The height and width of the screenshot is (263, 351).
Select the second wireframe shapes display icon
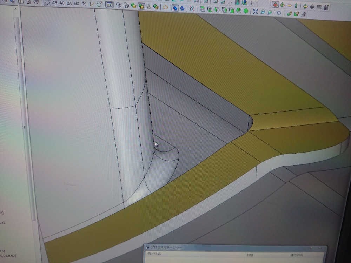126,5
